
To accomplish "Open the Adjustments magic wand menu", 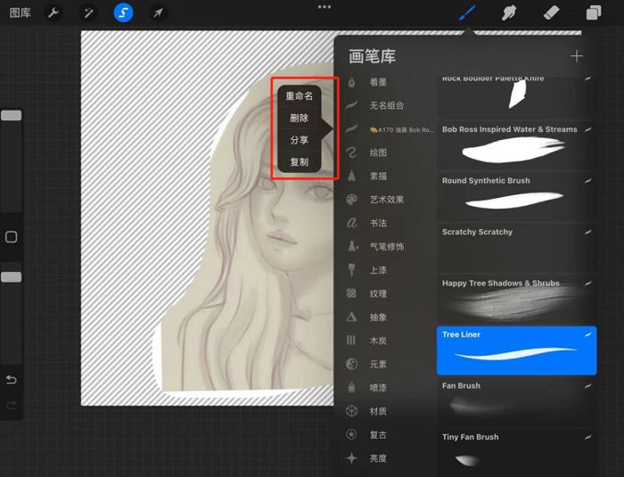I will pyautogui.click(x=88, y=12).
